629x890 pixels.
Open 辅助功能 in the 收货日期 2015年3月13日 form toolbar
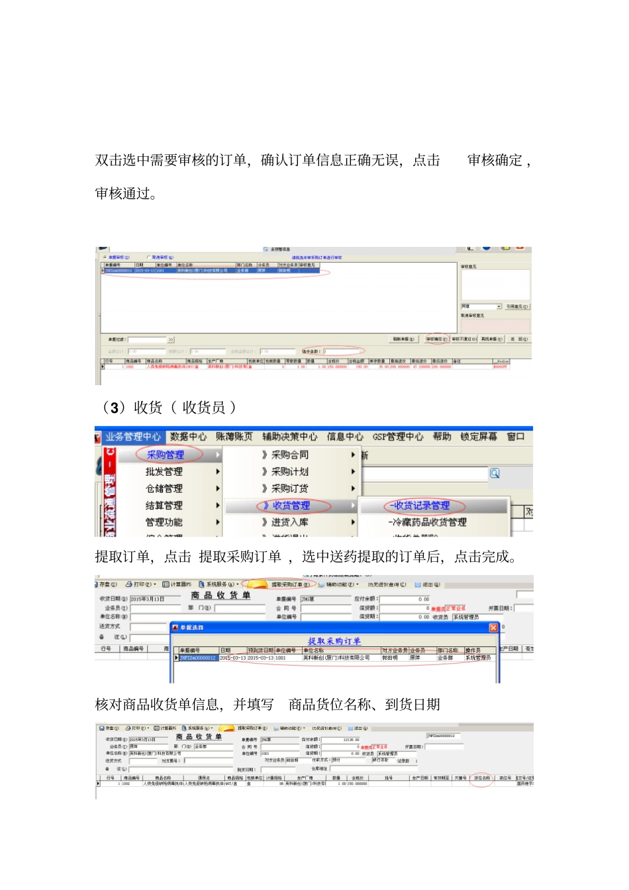pyautogui.click(x=340, y=584)
